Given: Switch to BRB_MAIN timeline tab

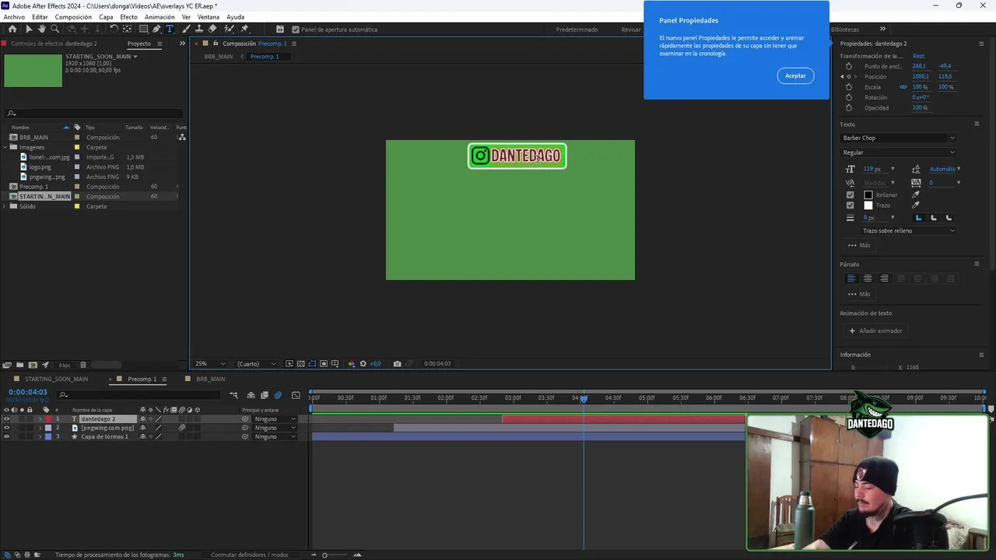Looking at the screenshot, I should [x=210, y=379].
